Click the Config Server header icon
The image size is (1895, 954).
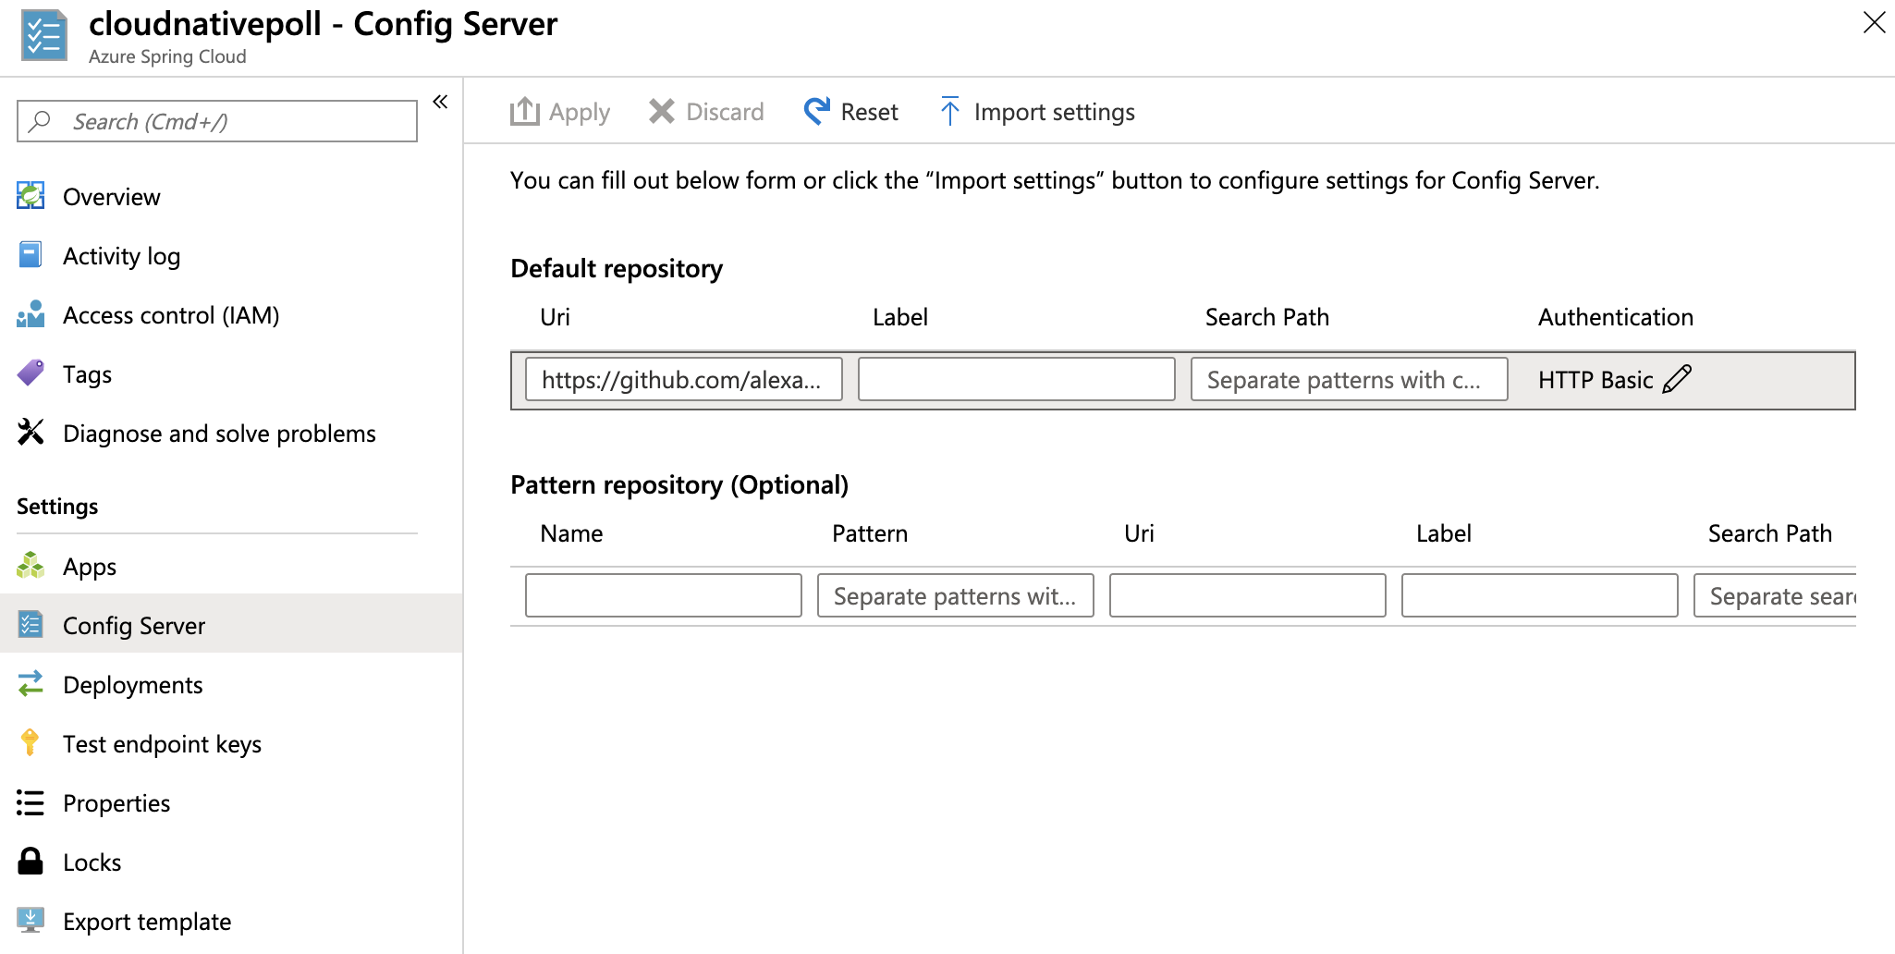[x=43, y=35]
